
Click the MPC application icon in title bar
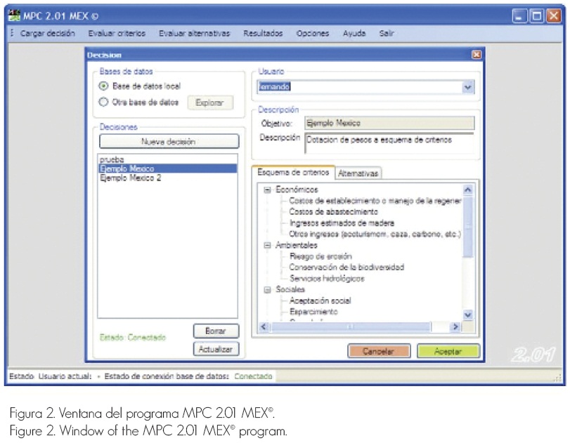pos(15,15)
